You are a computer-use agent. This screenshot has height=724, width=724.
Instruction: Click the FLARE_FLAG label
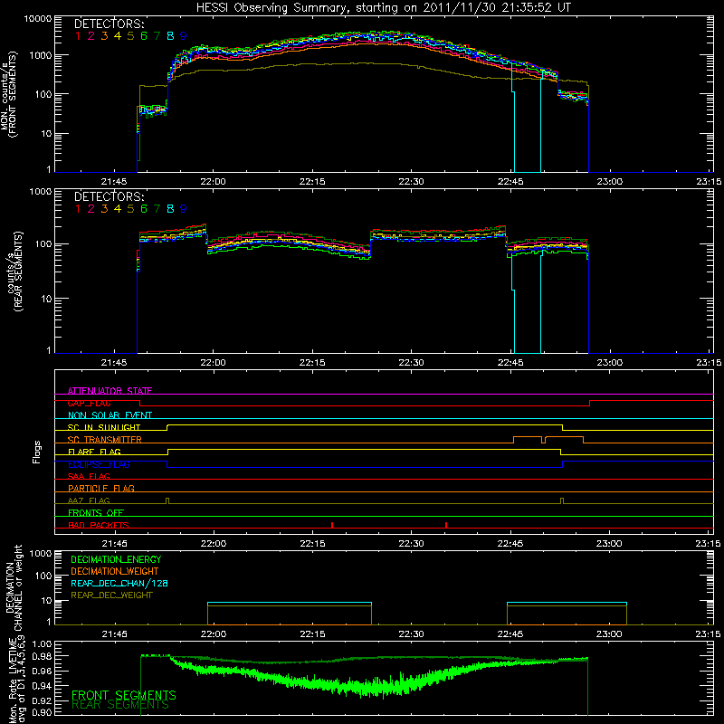[94, 452]
